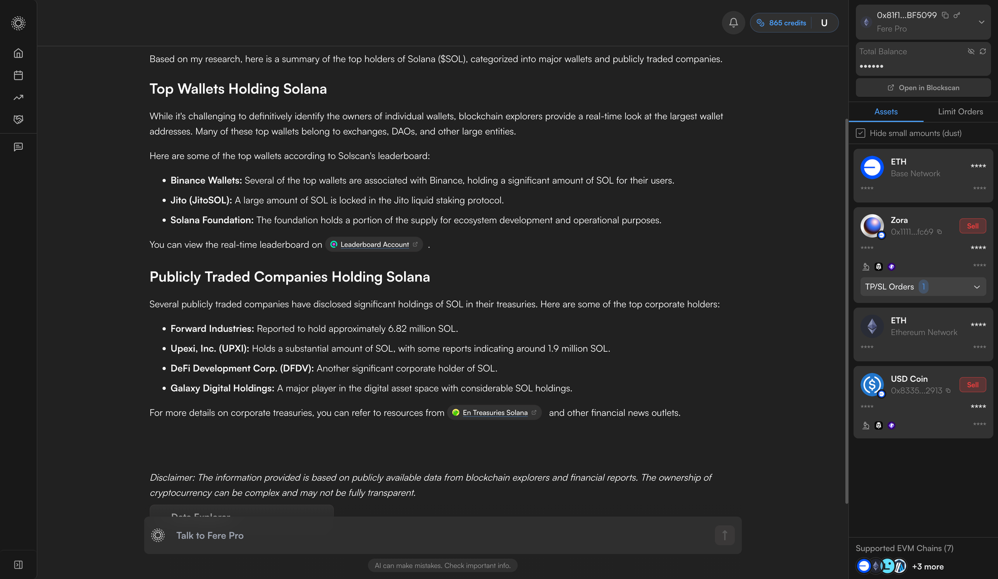
Task: Click the home icon in left sidebar
Action: pyautogui.click(x=18, y=53)
